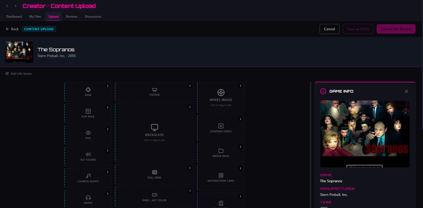Show info for DMD / Alt Color slot
This screenshot has width=423, height=208.
(x=190, y=191)
